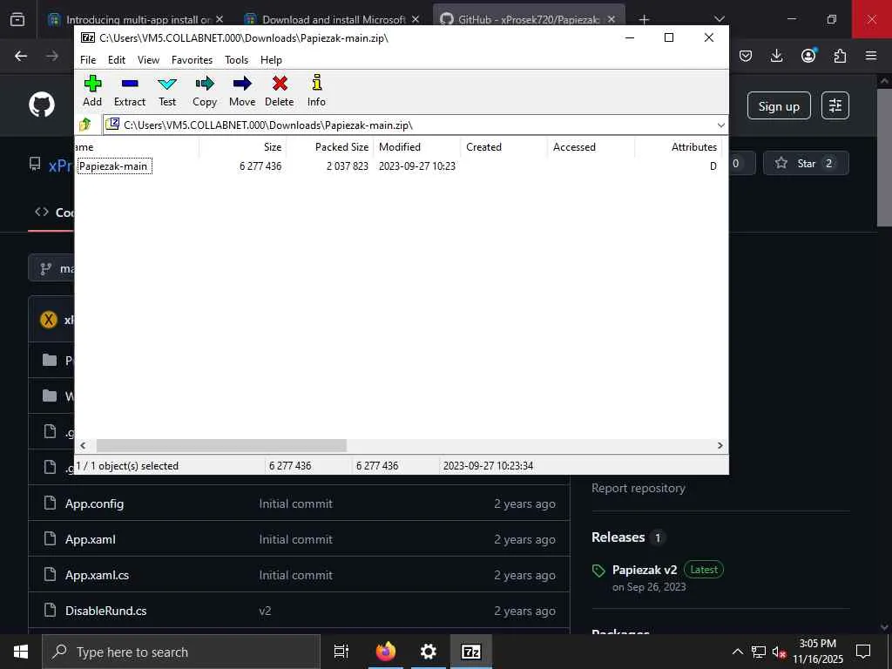Open the Edit menu
Image resolution: width=892 pixels, height=669 pixels.
117,60
